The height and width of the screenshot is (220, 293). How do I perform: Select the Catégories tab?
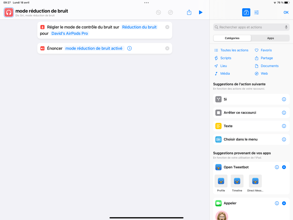click(x=232, y=38)
